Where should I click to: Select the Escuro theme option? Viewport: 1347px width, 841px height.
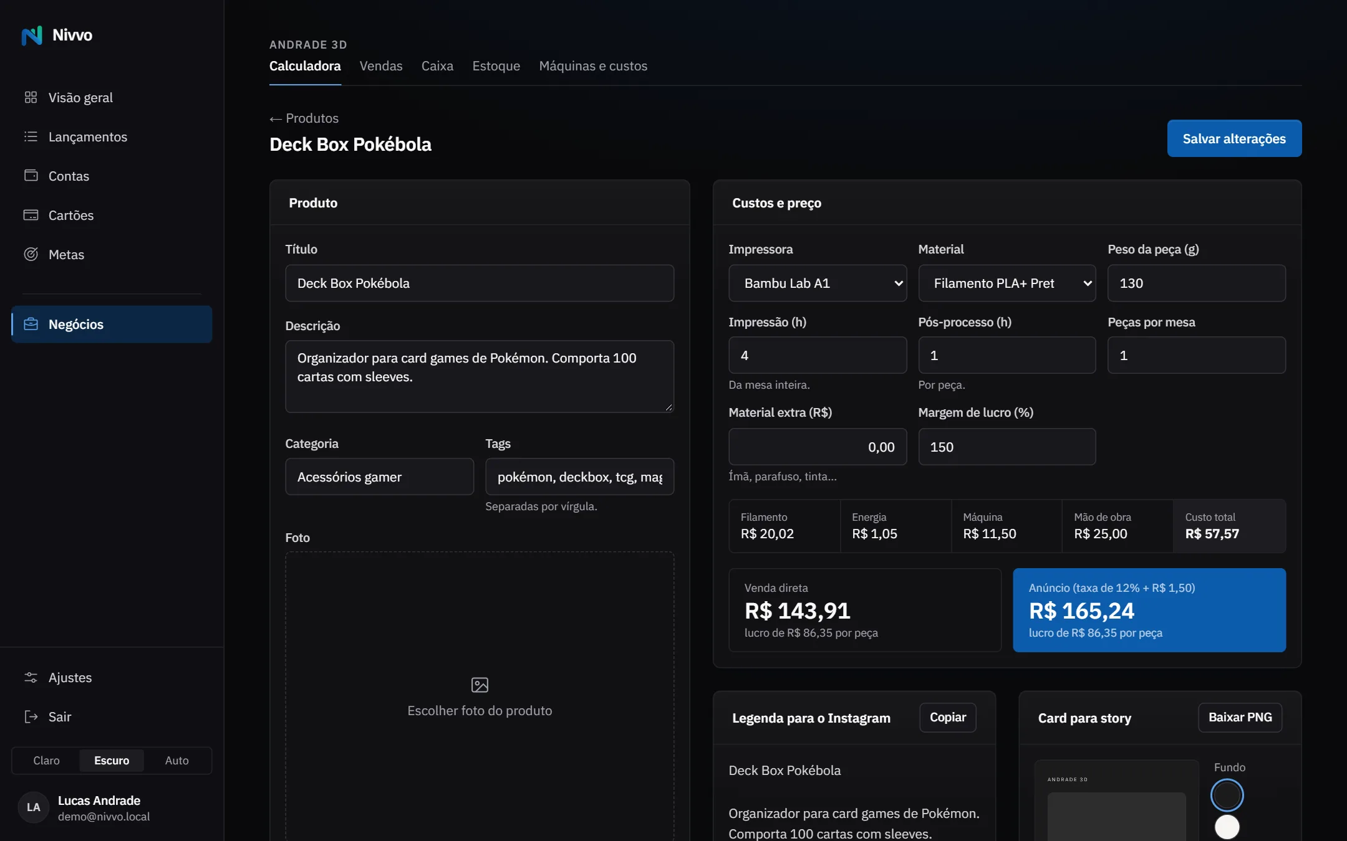pos(112,760)
